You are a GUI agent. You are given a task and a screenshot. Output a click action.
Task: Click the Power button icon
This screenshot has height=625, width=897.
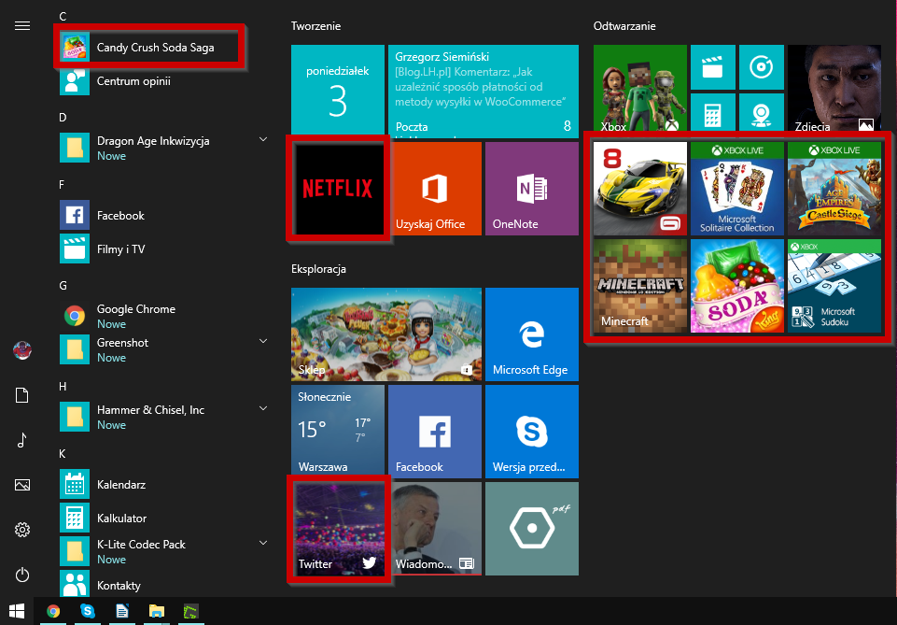pos(22,575)
